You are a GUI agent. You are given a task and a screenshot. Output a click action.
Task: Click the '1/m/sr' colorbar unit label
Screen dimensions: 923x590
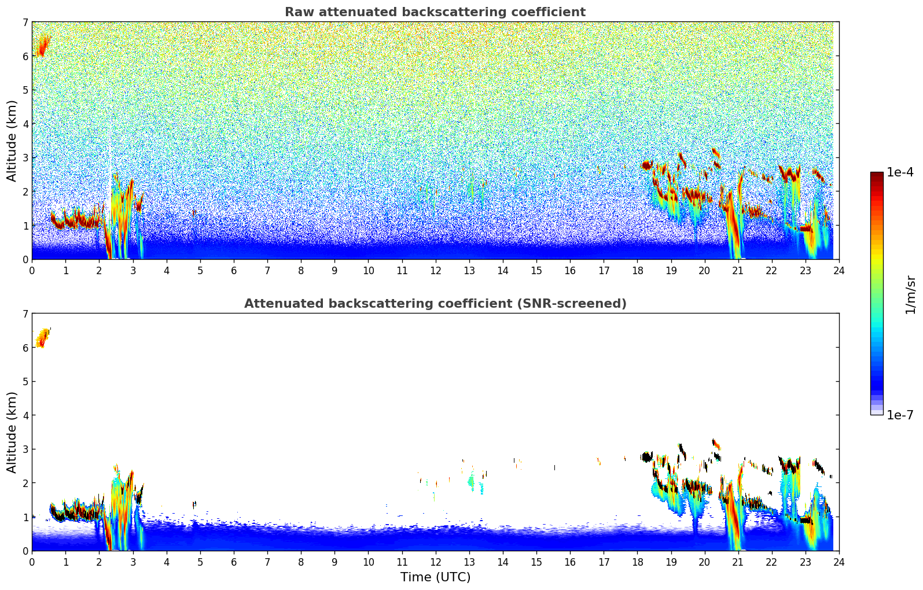click(910, 294)
